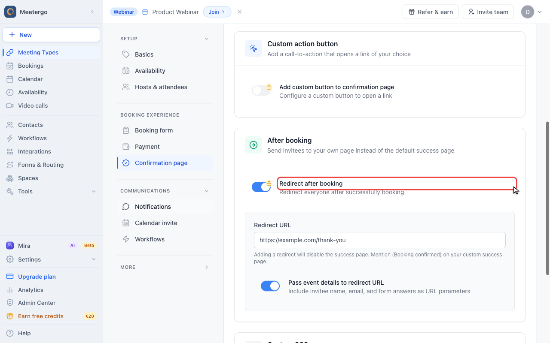Click the Availability clock icon in sidebar

click(10, 92)
